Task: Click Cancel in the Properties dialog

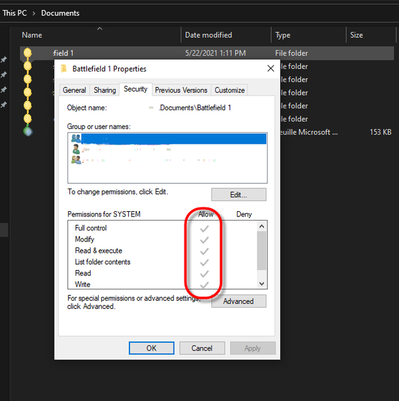Action: [202, 348]
